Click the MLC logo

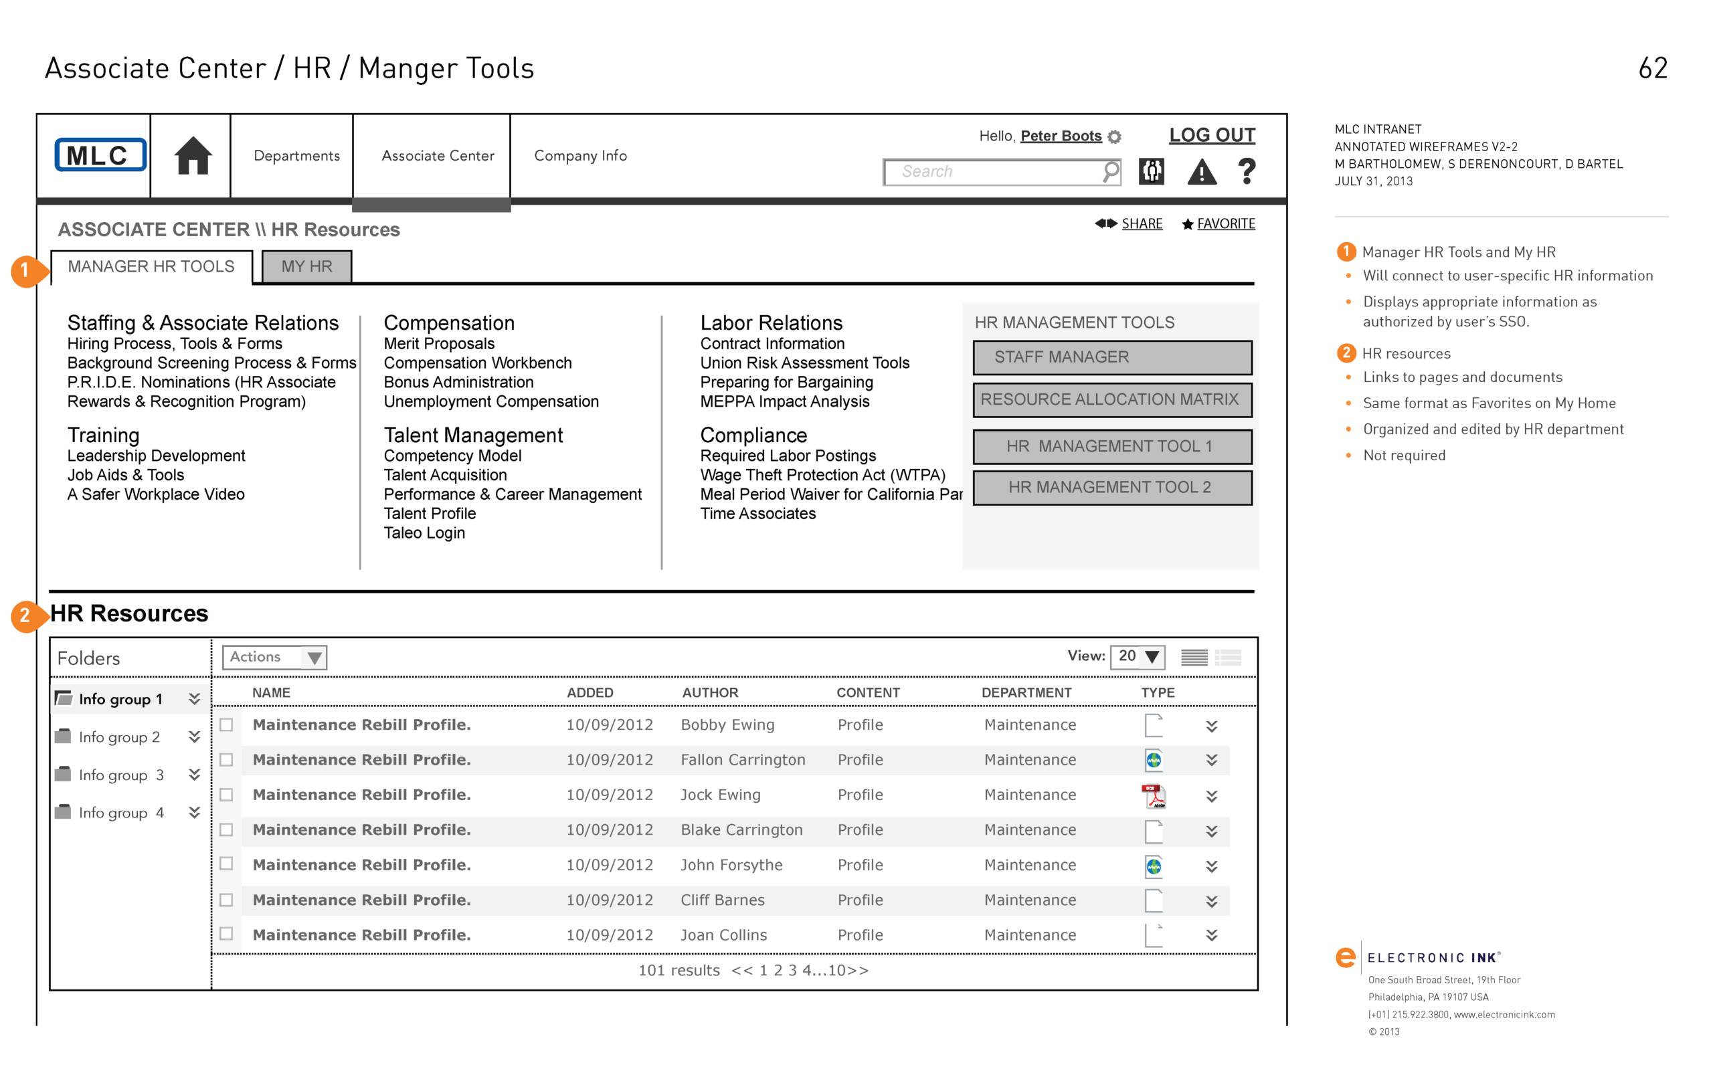point(100,155)
